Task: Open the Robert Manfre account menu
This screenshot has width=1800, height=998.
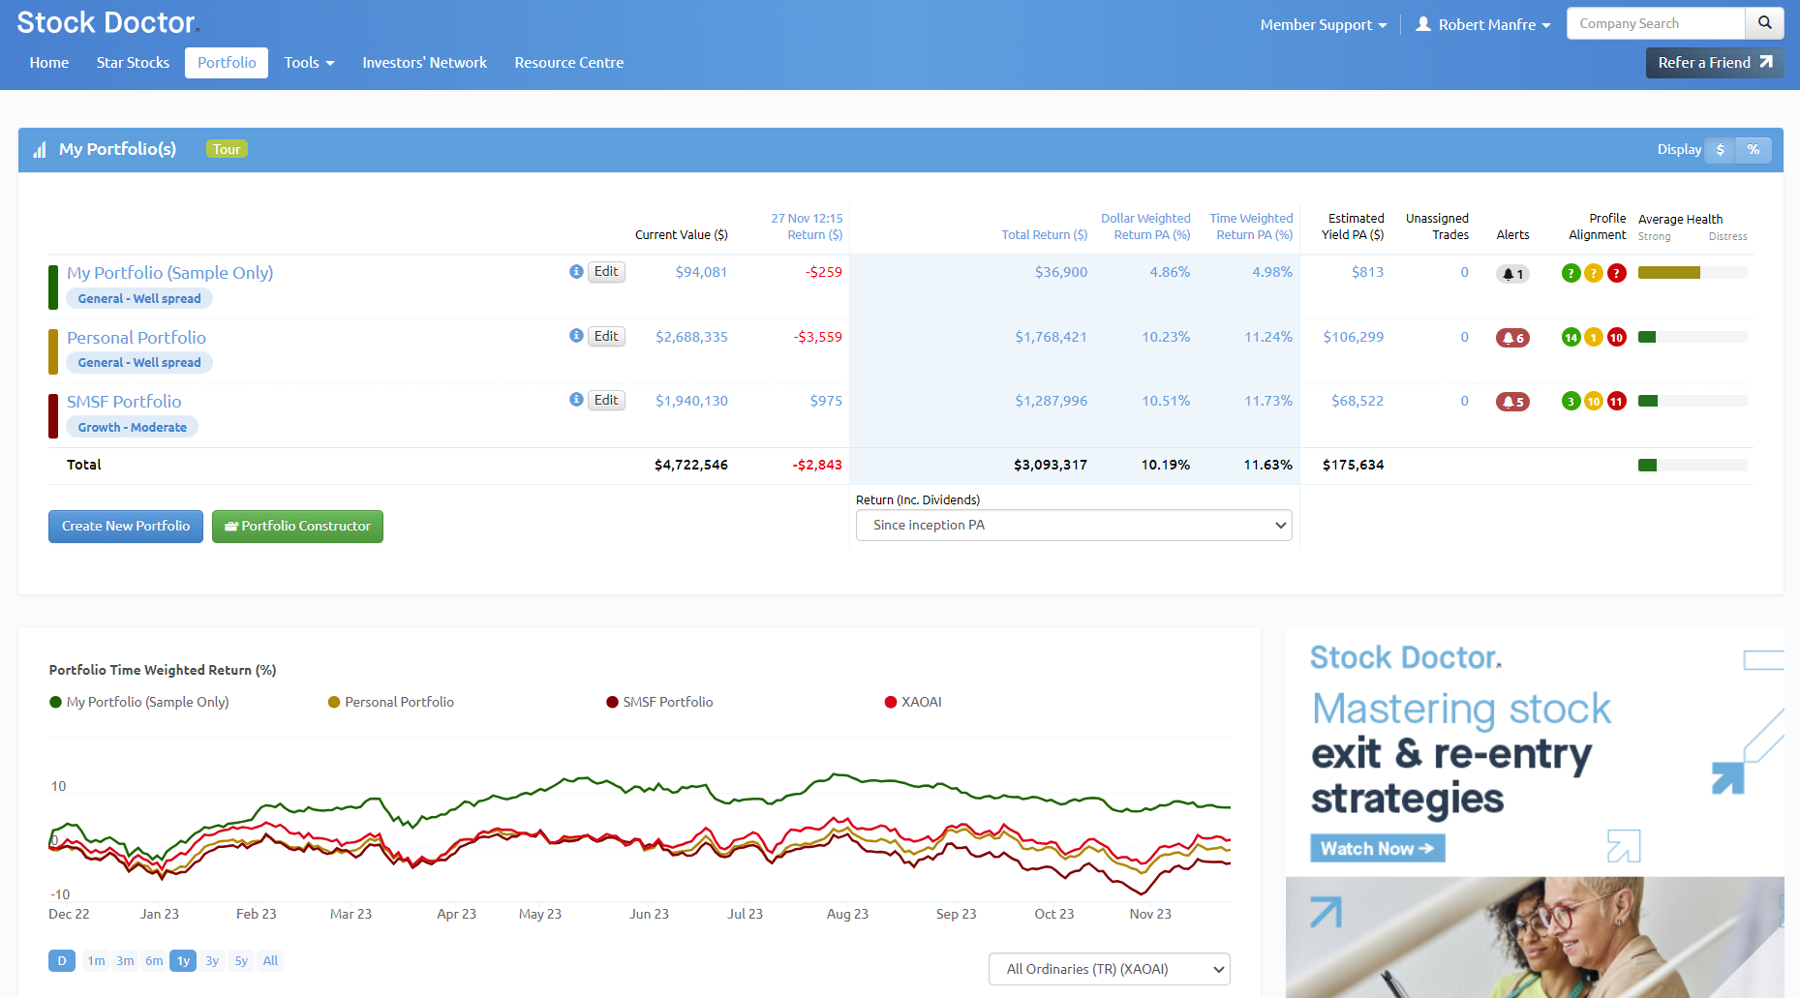Action: [x=1483, y=24]
